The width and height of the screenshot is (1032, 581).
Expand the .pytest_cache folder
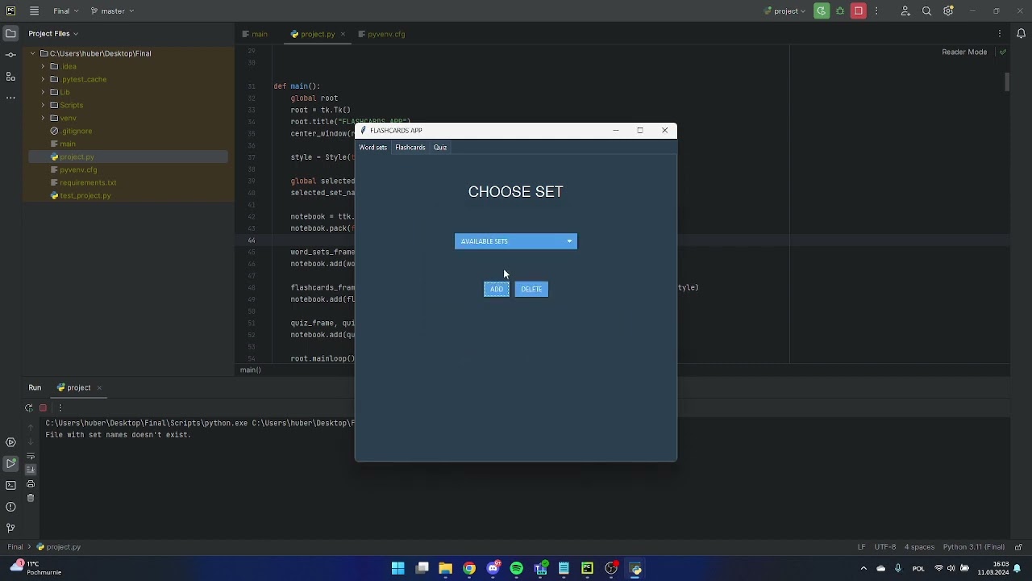pyautogui.click(x=43, y=79)
